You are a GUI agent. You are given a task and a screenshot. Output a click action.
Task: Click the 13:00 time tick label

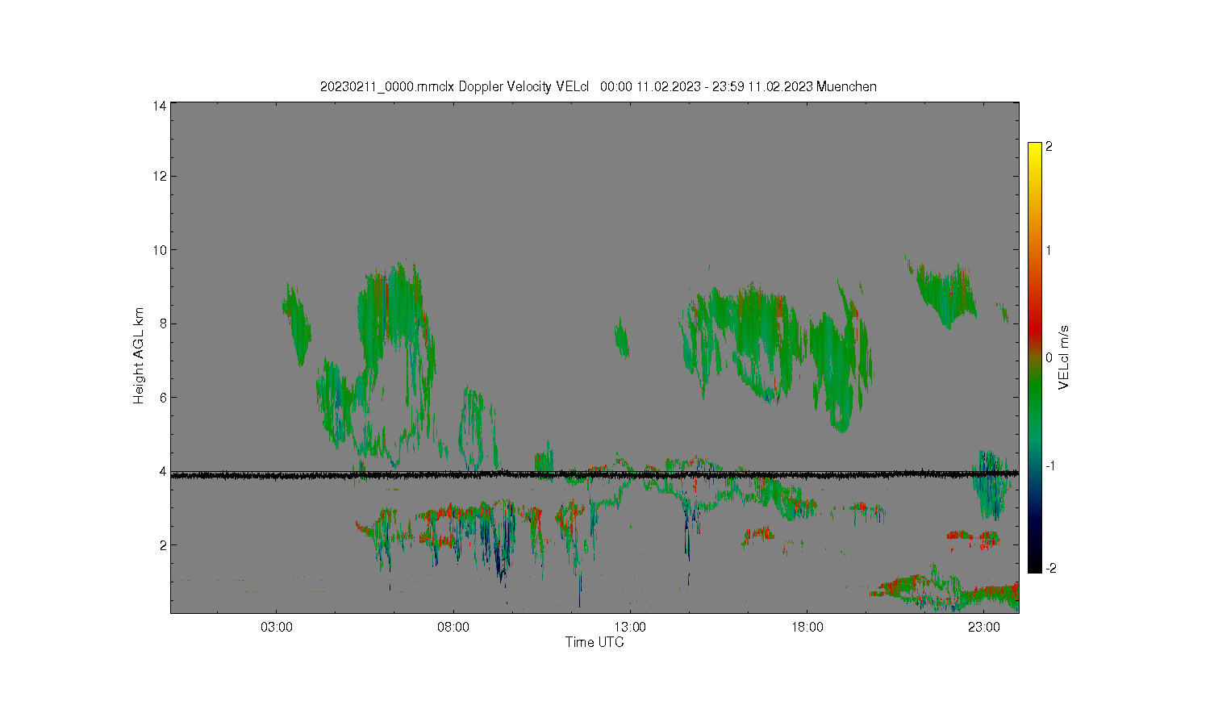630,627
